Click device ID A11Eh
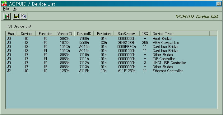223x115 pixels. pyautogui.click(x=84, y=71)
